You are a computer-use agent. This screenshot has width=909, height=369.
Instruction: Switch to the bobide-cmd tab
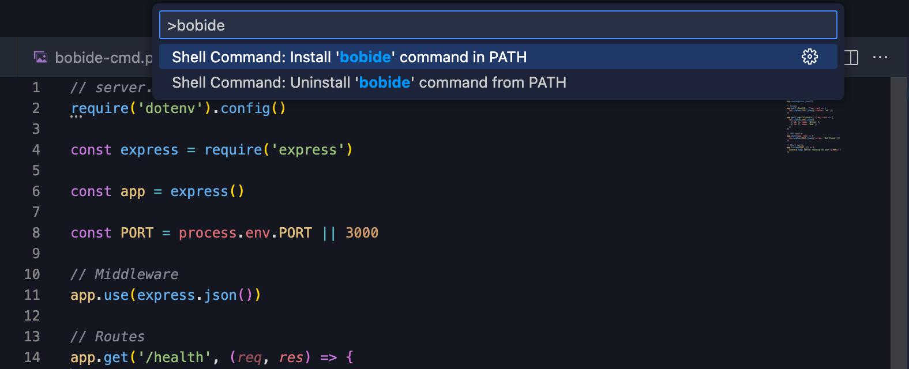point(101,58)
